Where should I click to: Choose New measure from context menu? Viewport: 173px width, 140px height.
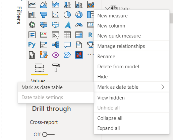point(132,16)
